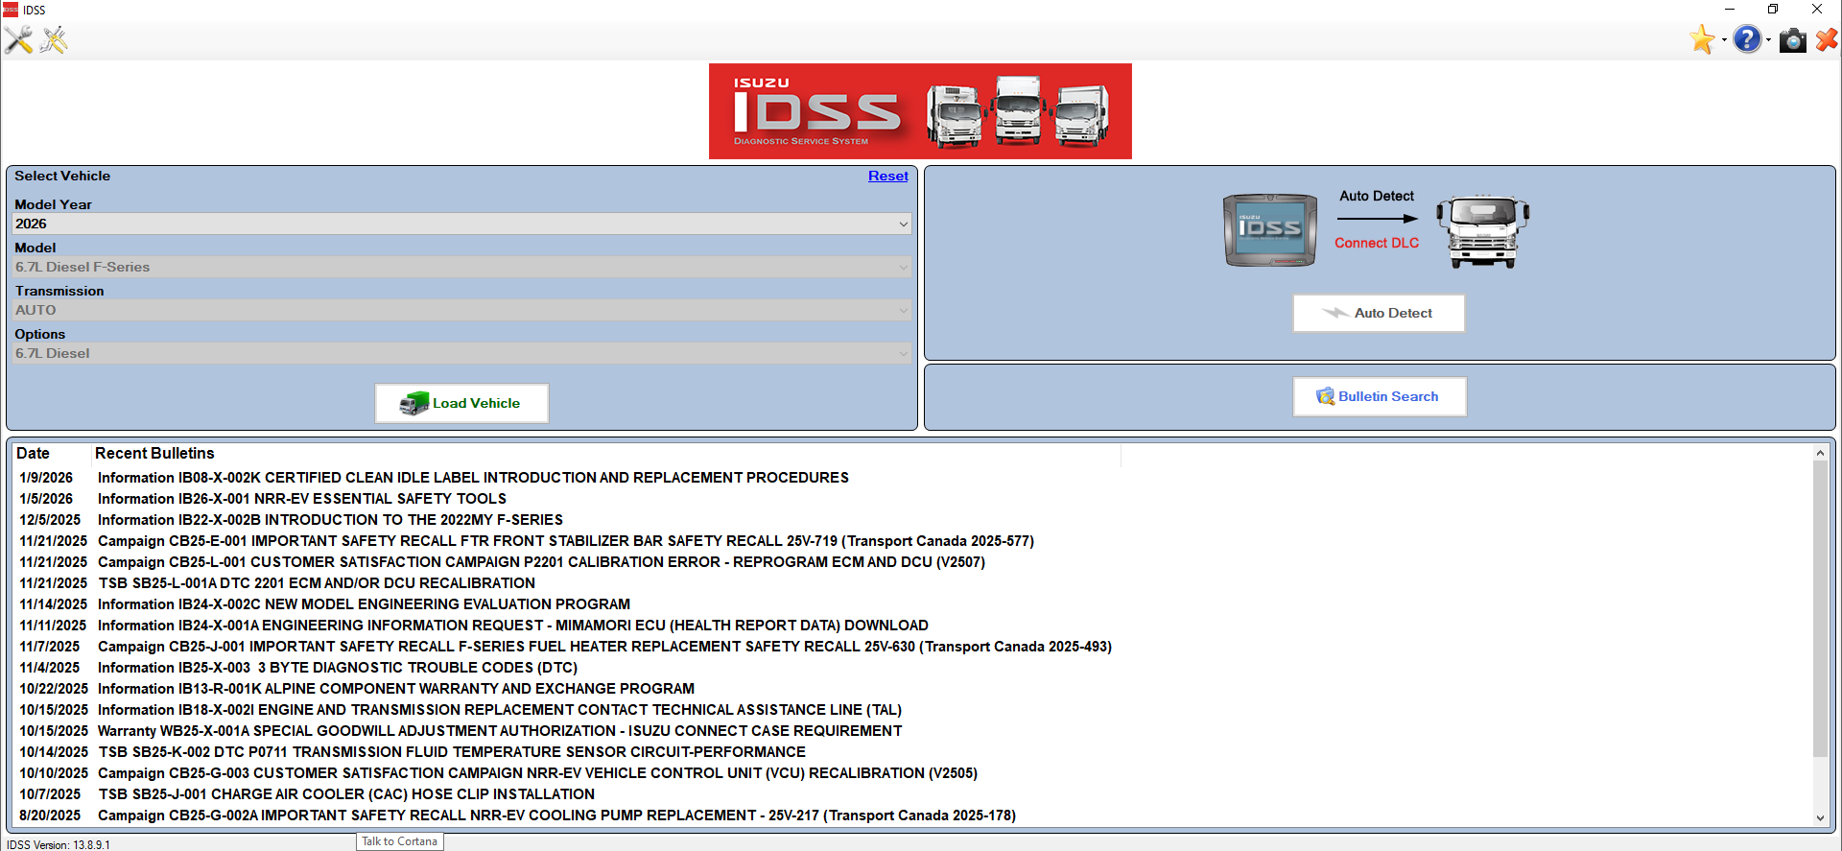Open campaign CB25-G-003 VCU recalibration
The width and height of the screenshot is (1842, 851).
click(537, 773)
